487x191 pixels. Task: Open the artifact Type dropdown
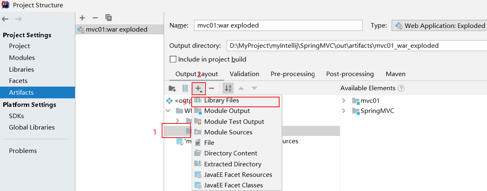click(x=439, y=25)
